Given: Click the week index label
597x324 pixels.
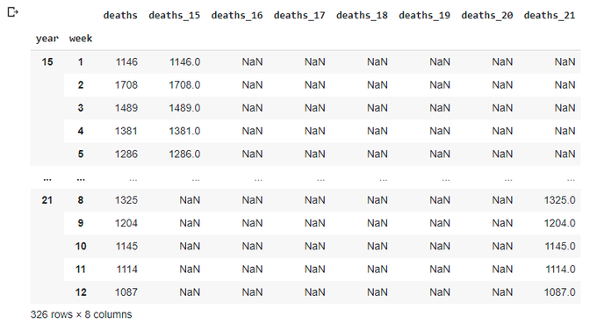Looking at the screenshot, I should coord(81,39).
